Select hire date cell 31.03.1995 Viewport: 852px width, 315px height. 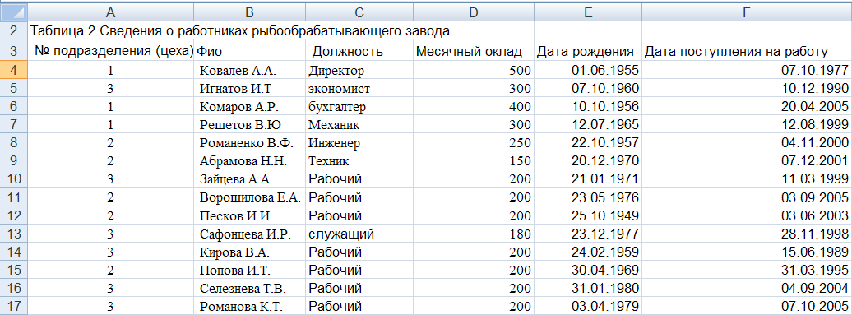[x=747, y=270]
